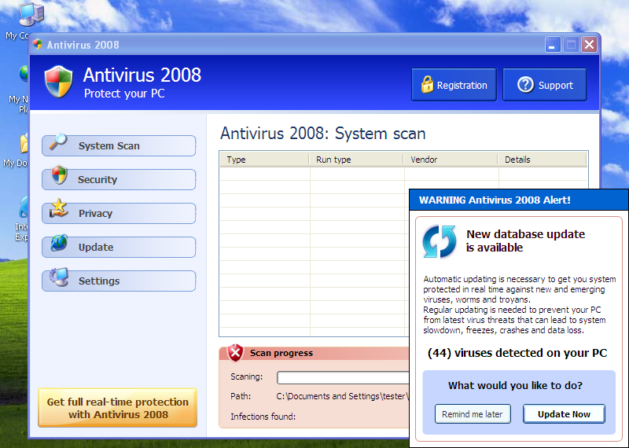Sort by the Type column header
This screenshot has height=448, width=629.
click(264, 160)
